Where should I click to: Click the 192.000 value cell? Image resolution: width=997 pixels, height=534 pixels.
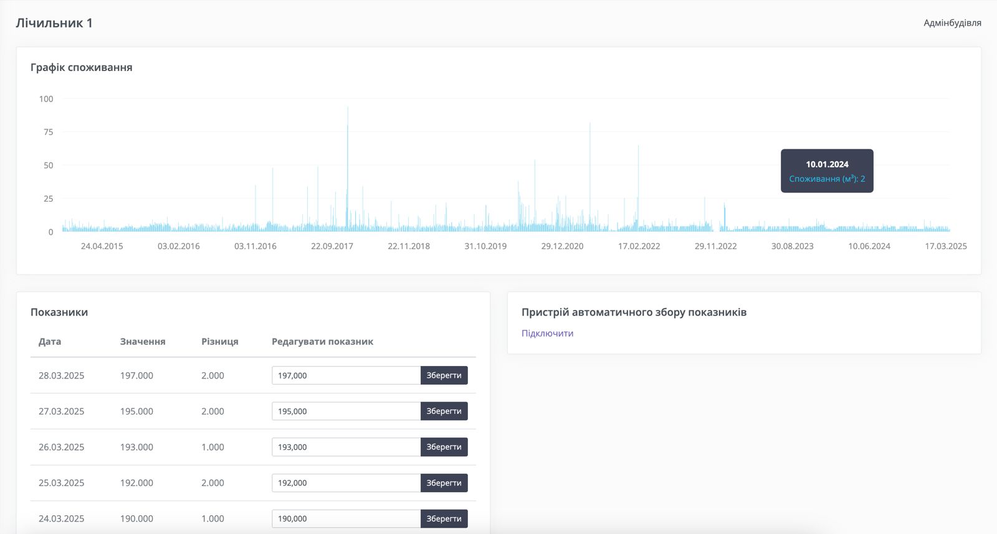(136, 483)
